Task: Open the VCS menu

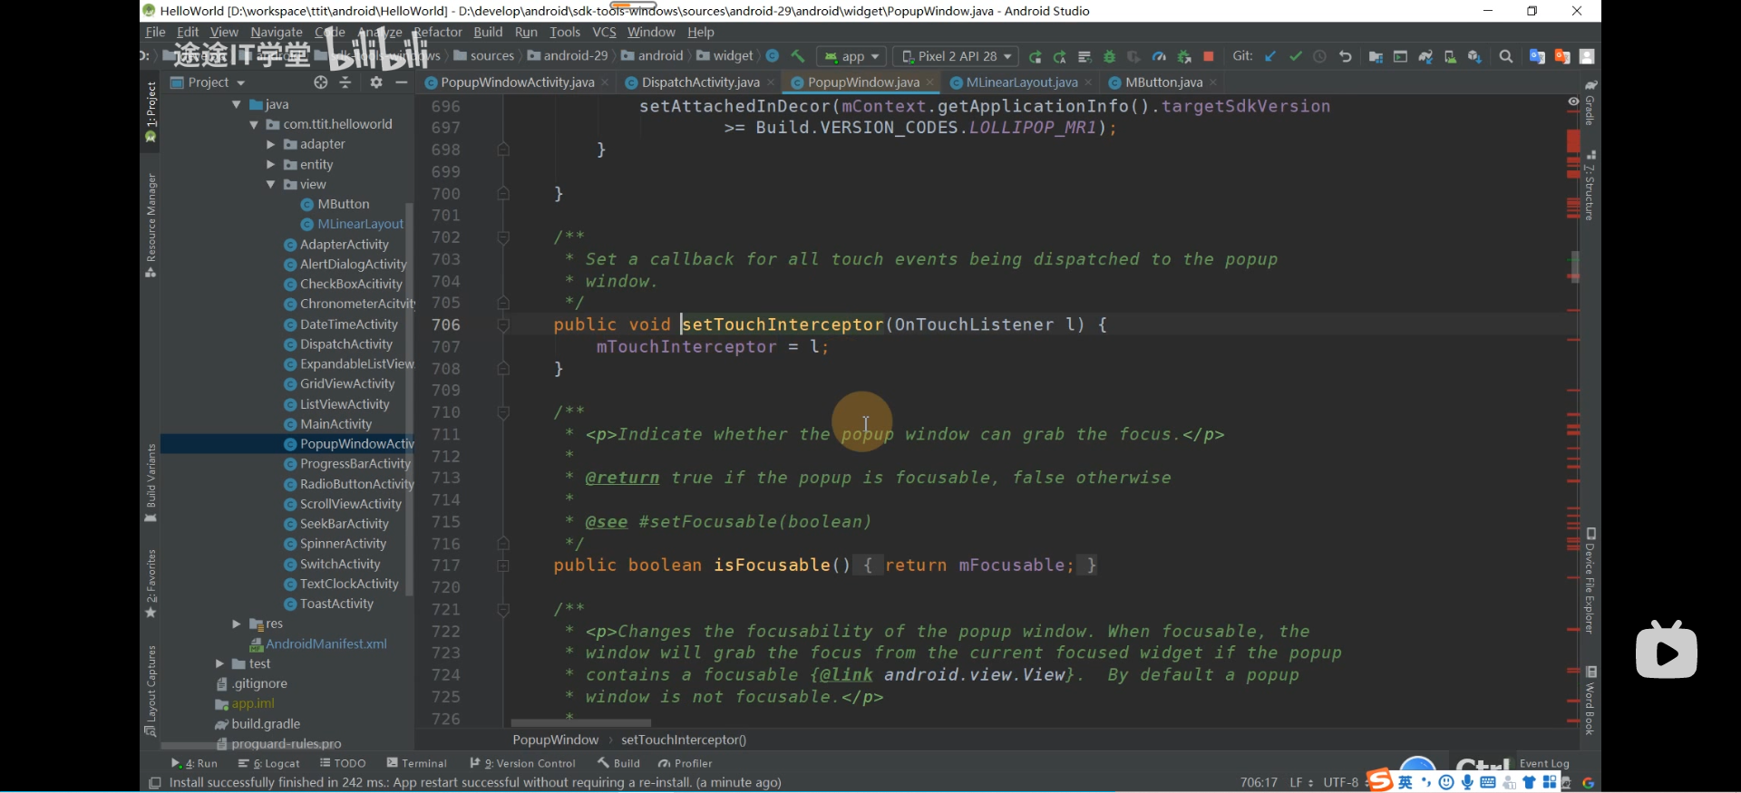Action: pos(604,32)
